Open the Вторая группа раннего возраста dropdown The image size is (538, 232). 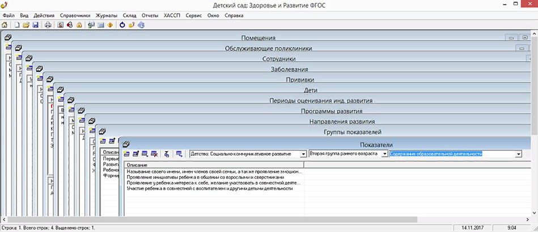tap(384, 154)
